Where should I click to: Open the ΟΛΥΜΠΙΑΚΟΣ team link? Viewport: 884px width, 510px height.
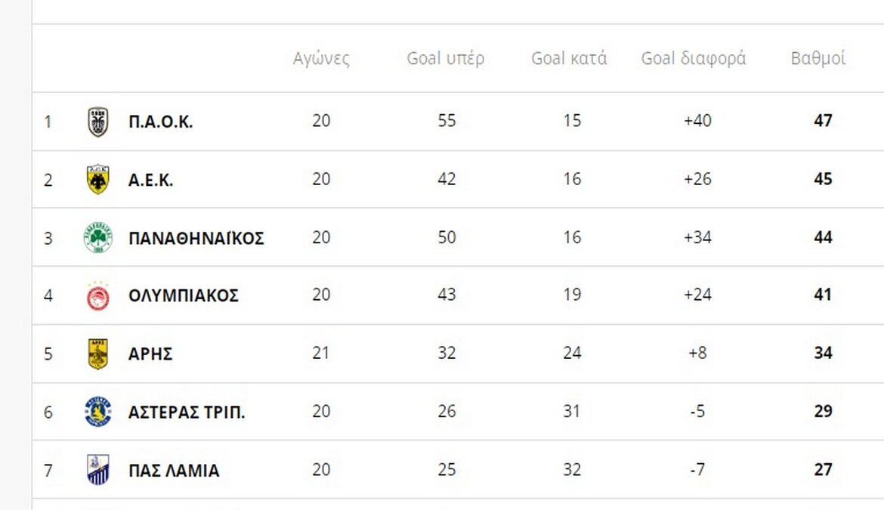(x=184, y=295)
